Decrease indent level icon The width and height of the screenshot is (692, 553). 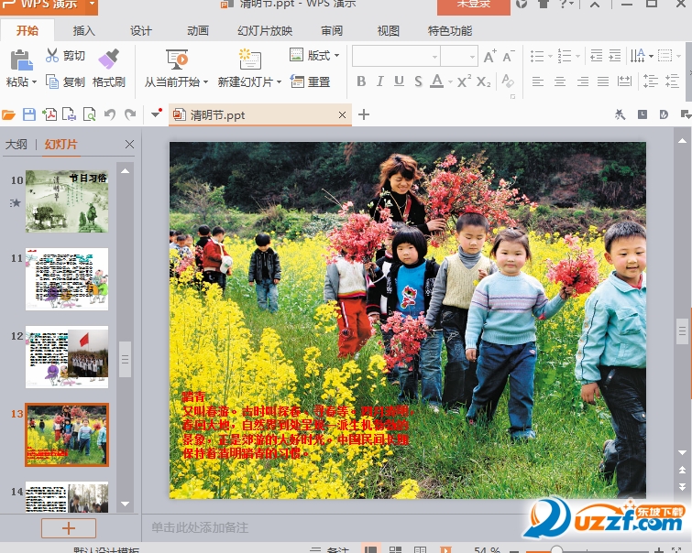(x=597, y=56)
